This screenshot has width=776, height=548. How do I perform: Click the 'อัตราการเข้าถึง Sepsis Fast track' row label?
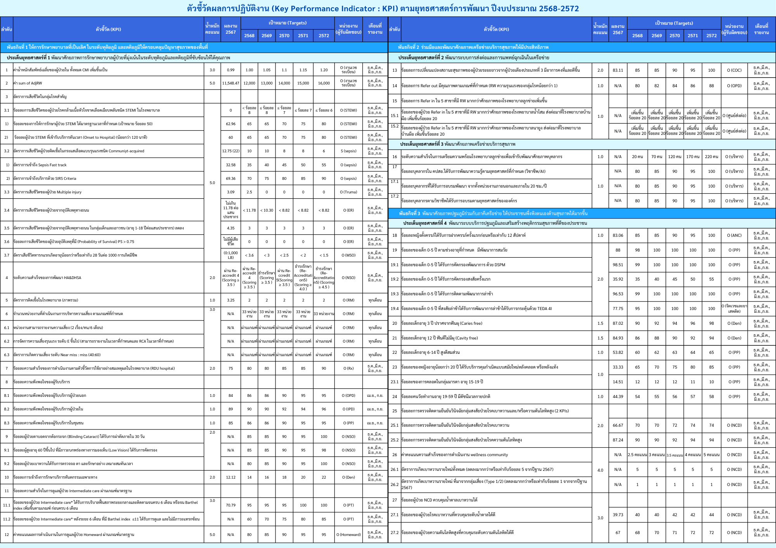[40, 165]
